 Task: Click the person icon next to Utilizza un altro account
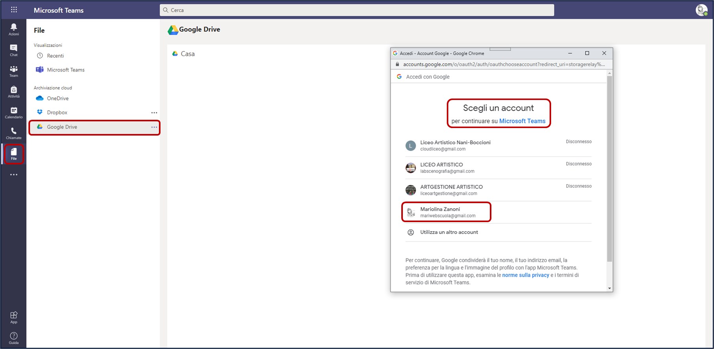[411, 232]
